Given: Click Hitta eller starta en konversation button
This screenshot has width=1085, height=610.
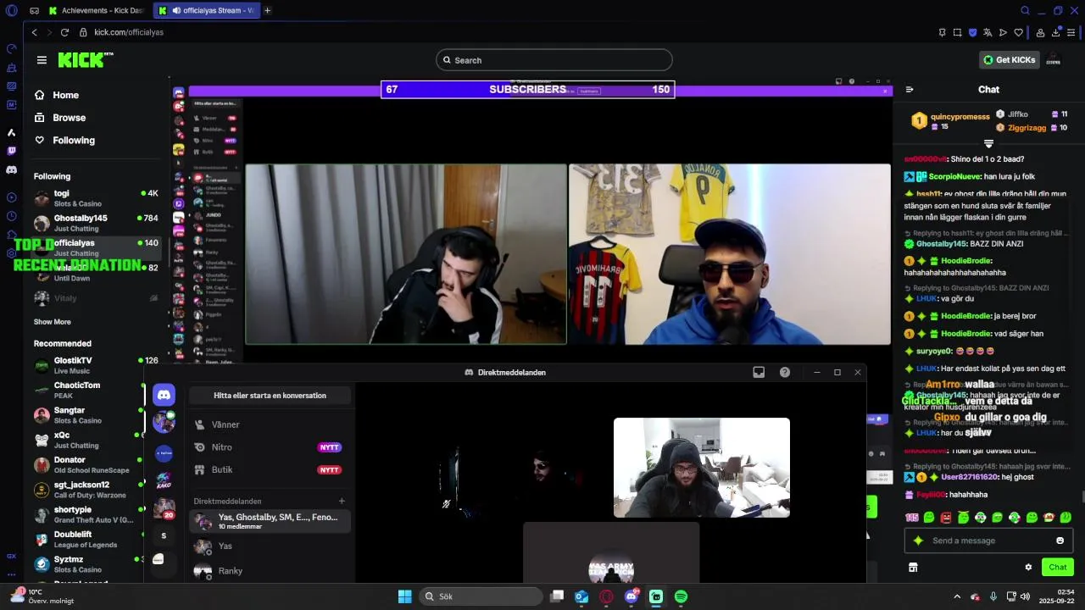Looking at the screenshot, I should tap(270, 396).
